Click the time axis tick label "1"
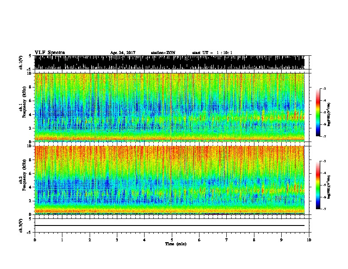This screenshot has width=348, height=269. [x=62, y=240]
